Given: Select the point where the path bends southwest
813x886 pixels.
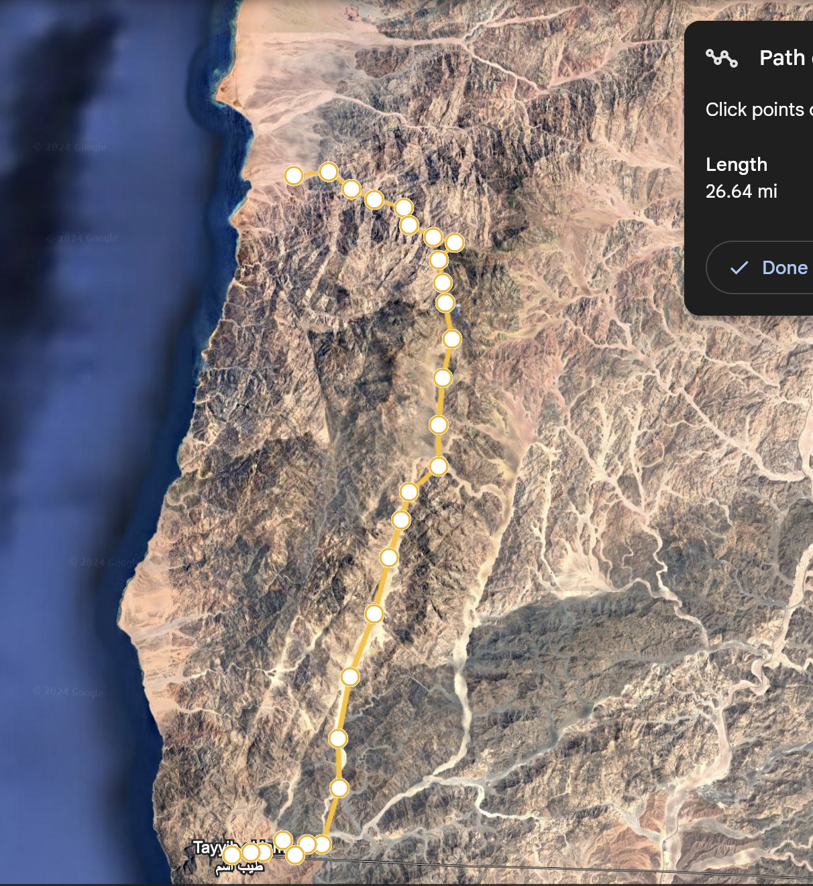Looking at the screenshot, I should [439, 466].
